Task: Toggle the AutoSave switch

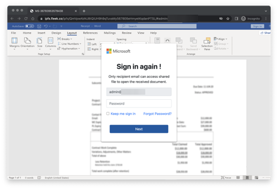Action: [x=29, y=26]
